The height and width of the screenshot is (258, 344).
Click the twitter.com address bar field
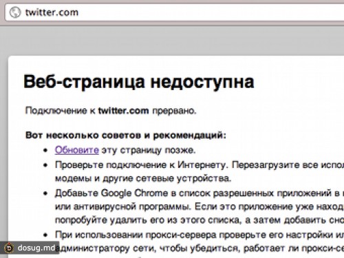(174, 12)
